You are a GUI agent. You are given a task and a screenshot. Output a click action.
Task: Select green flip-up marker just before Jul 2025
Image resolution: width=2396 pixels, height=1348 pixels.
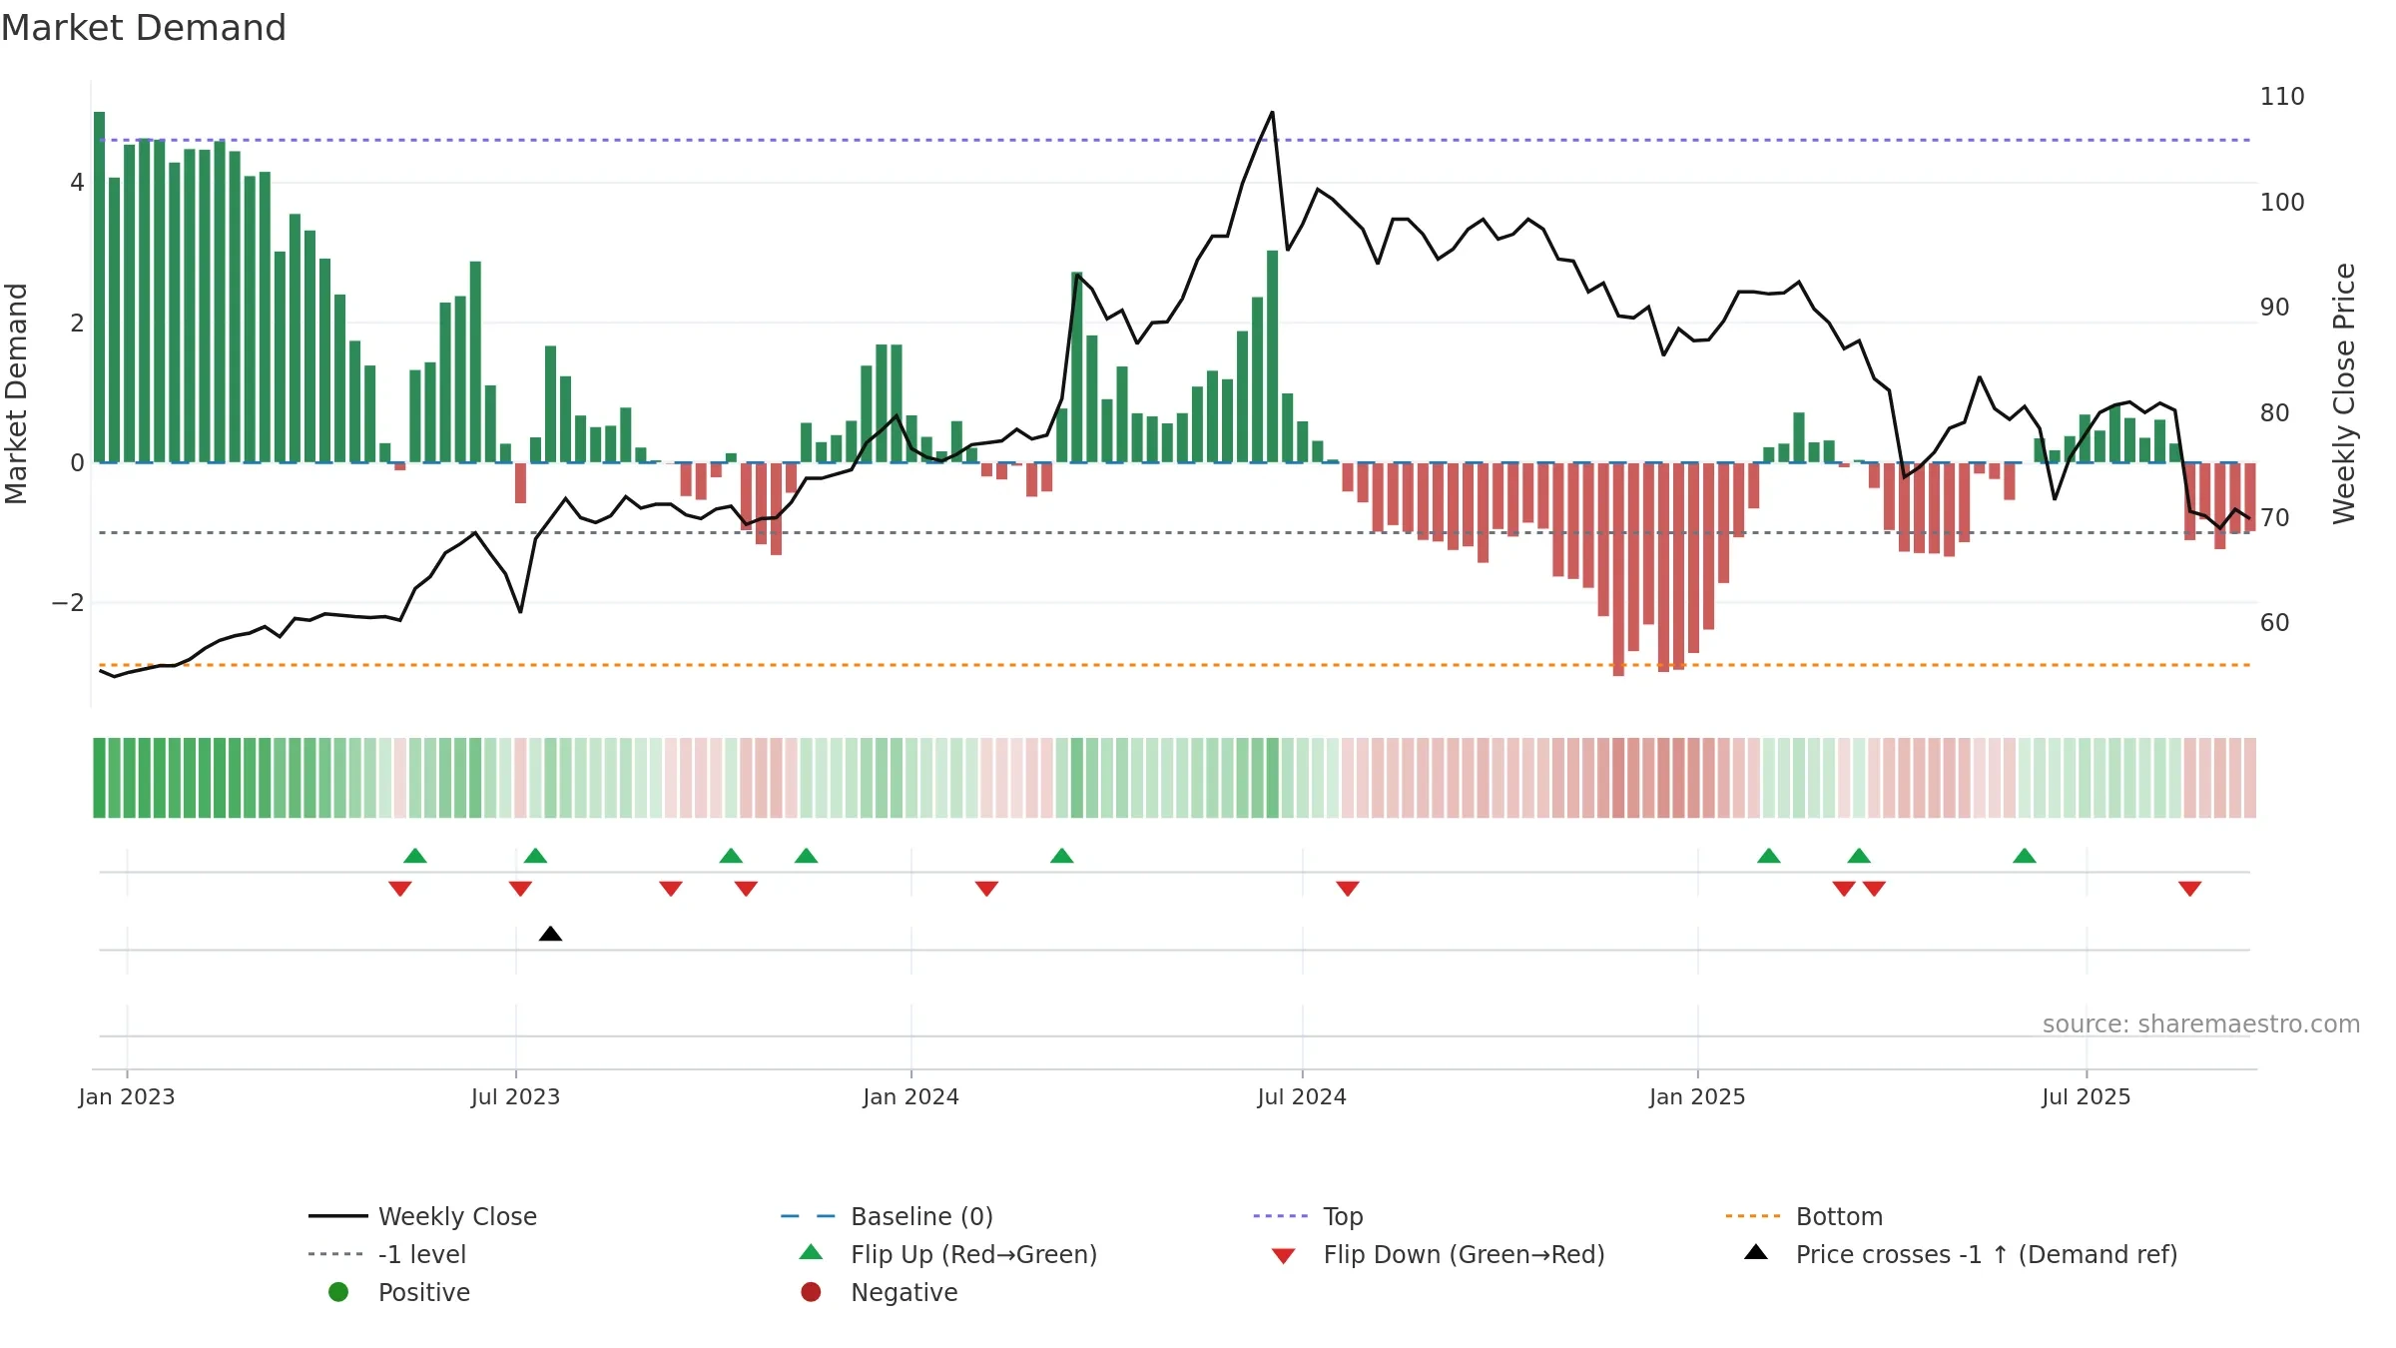tap(2024, 856)
